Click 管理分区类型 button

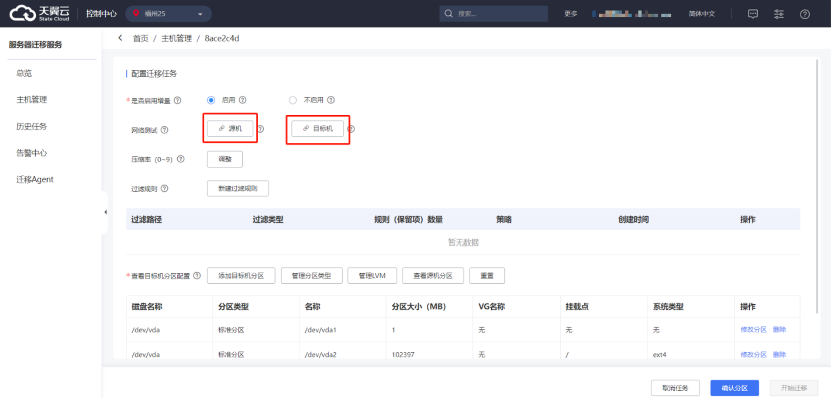pyautogui.click(x=311, y=275)
